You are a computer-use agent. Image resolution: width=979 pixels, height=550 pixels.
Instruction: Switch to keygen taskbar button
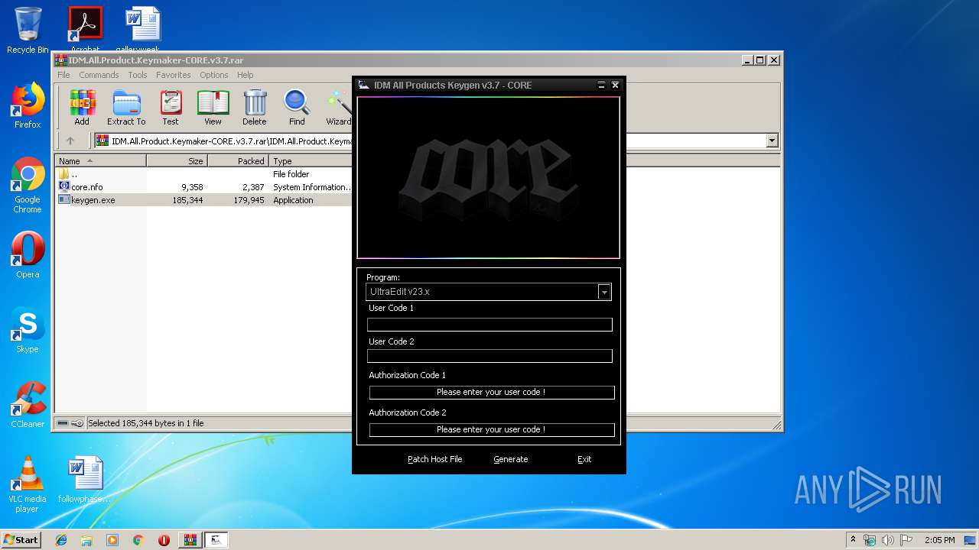pyautogui.click(x=216, y=540)
